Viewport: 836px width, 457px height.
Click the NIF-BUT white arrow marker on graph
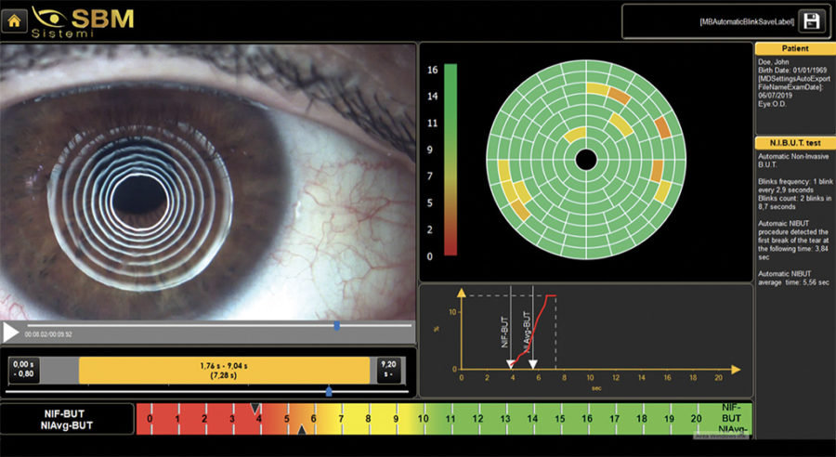click(x=511, y=364)
